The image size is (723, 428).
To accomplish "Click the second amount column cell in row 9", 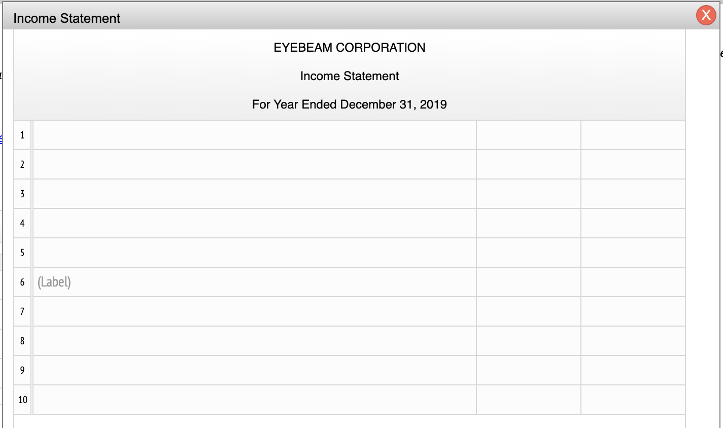I will (x=633, y=371).
